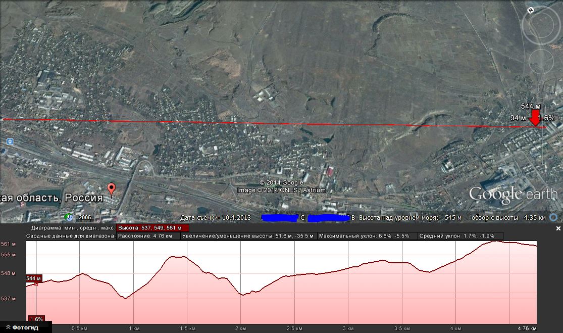Click the Move joystick circle navigation control

click(541, 61)
